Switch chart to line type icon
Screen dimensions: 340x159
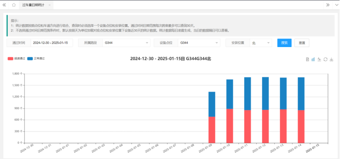click(x=319, y=59)
